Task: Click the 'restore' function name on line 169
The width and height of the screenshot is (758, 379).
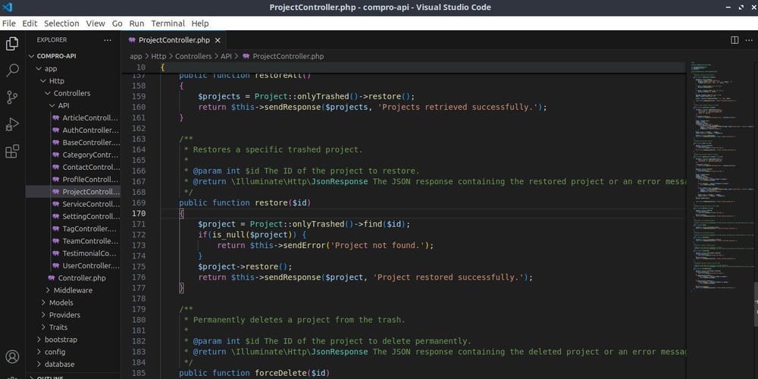Action: [x=271, y=202]
